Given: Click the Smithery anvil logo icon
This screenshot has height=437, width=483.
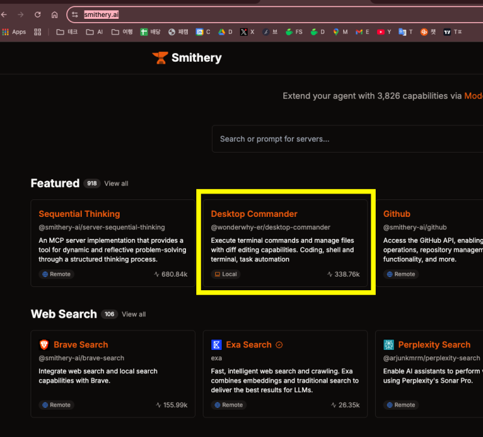Looking at the screenshot, I should (159, 58).
